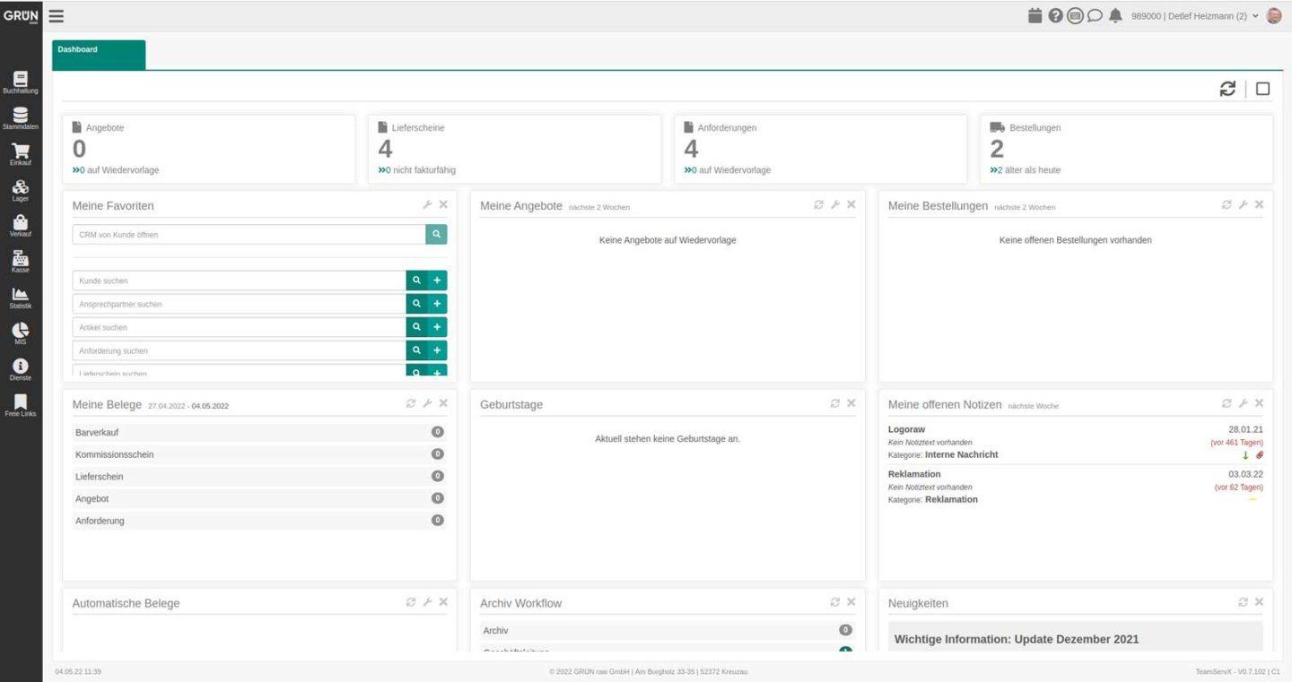Open the wrench settings of Meine Belege
Image resolution: width=1292 pixels, height=682 pixels.
tap(427, 404)
